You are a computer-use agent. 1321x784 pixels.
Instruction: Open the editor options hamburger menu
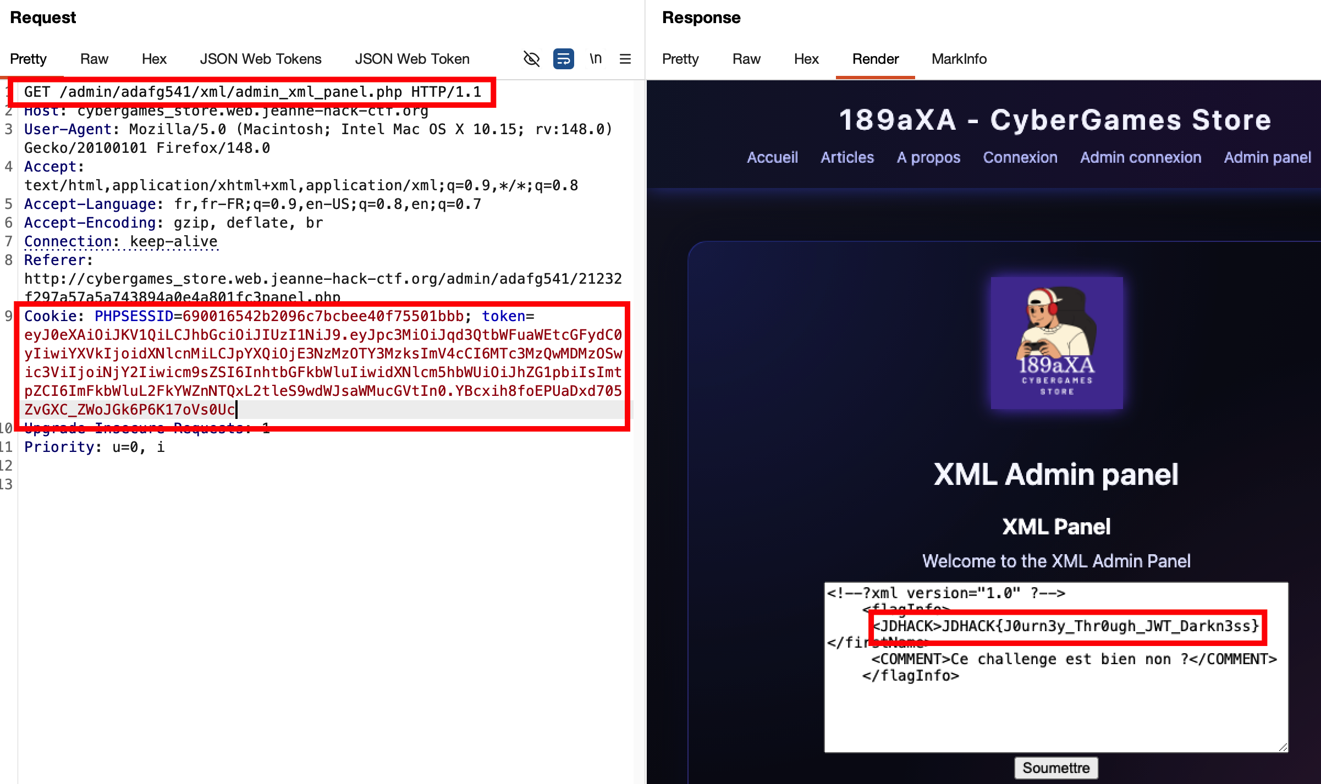click(625, 59)
